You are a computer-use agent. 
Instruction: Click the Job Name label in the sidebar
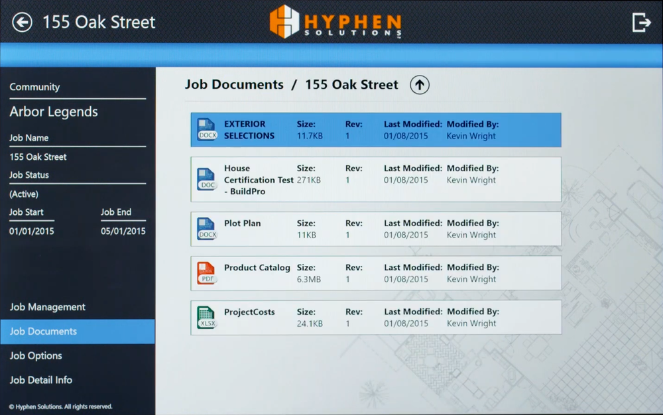point(29,138)
